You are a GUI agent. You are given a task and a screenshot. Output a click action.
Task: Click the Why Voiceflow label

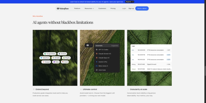(38, 16)
